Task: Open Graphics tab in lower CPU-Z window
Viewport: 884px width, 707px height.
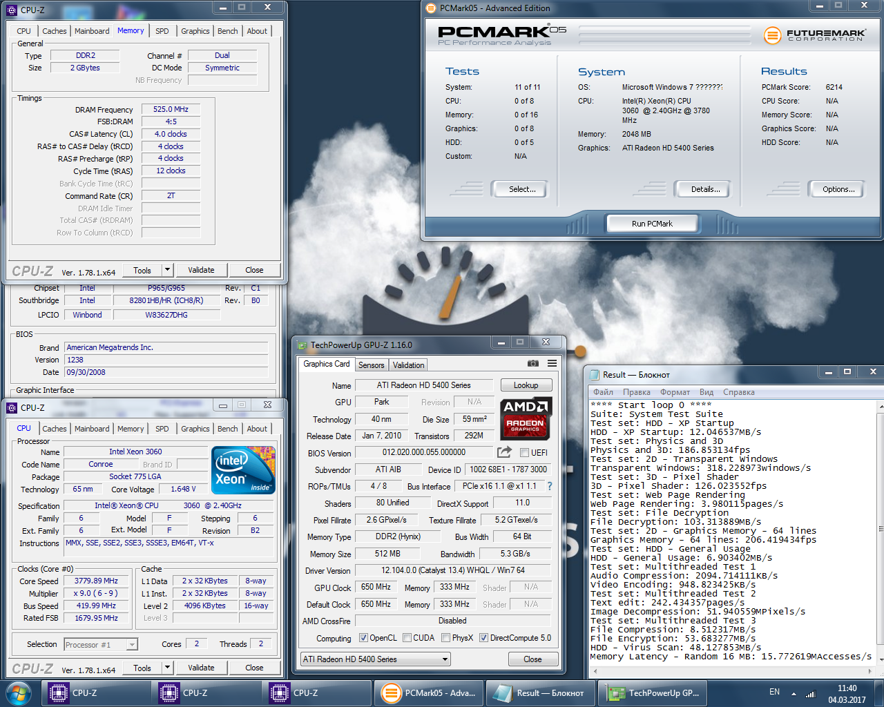Action: coord(195,429)
